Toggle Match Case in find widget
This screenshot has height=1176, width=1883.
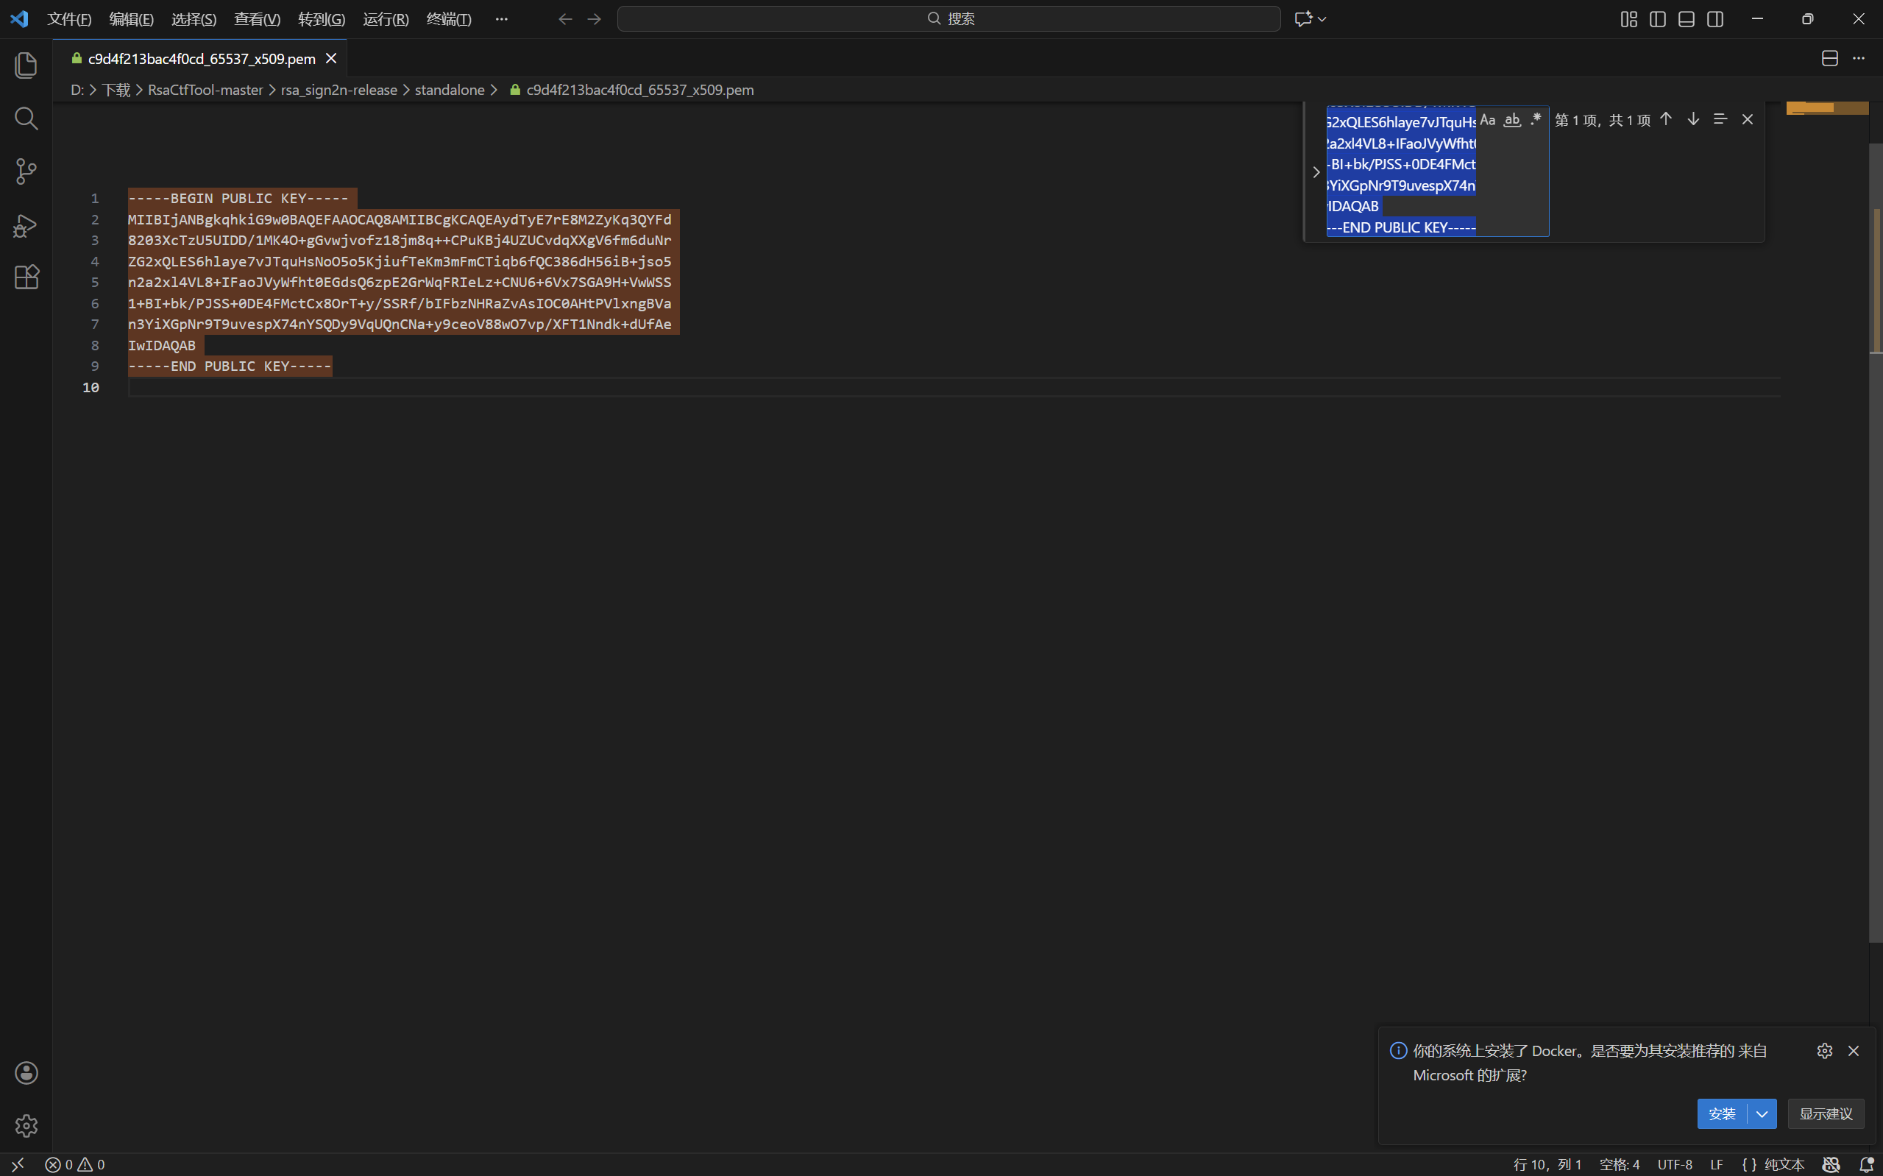coord(1487,120)
